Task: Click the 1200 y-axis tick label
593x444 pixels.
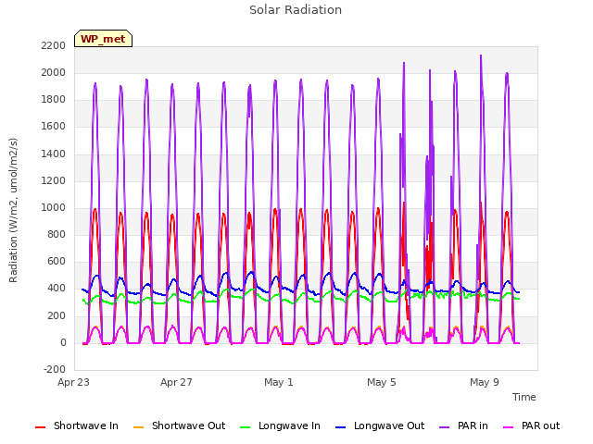Action: tap(54, 181)
